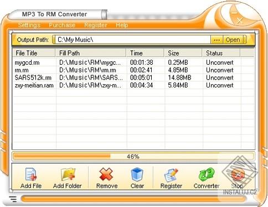Click the size 5.84MB
This screenshot has width=268, height=207.
[x=178, y=85]
